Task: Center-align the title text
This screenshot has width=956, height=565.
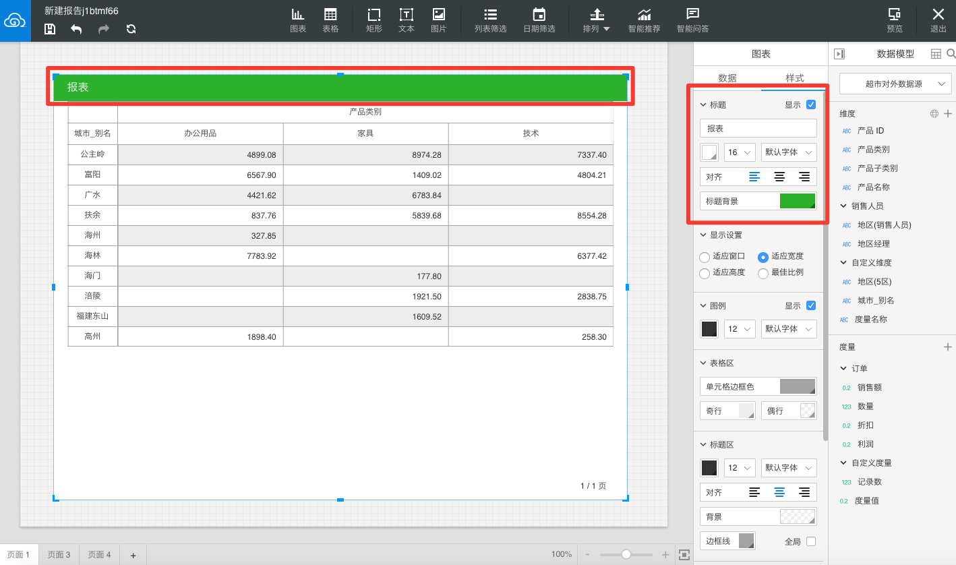Action: (x=779, y=177)
